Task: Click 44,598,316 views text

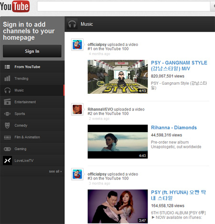Action: [x=166, y=135]
